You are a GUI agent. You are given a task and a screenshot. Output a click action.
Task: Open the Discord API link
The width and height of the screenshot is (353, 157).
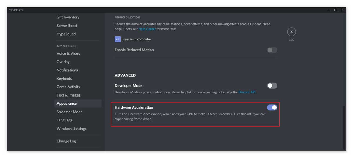click(x=247, y=92)
